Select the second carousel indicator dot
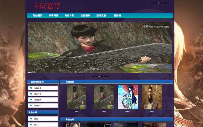The height and width of the screenshot is (127, 203). pyautogui.click(x=96, y=76)
